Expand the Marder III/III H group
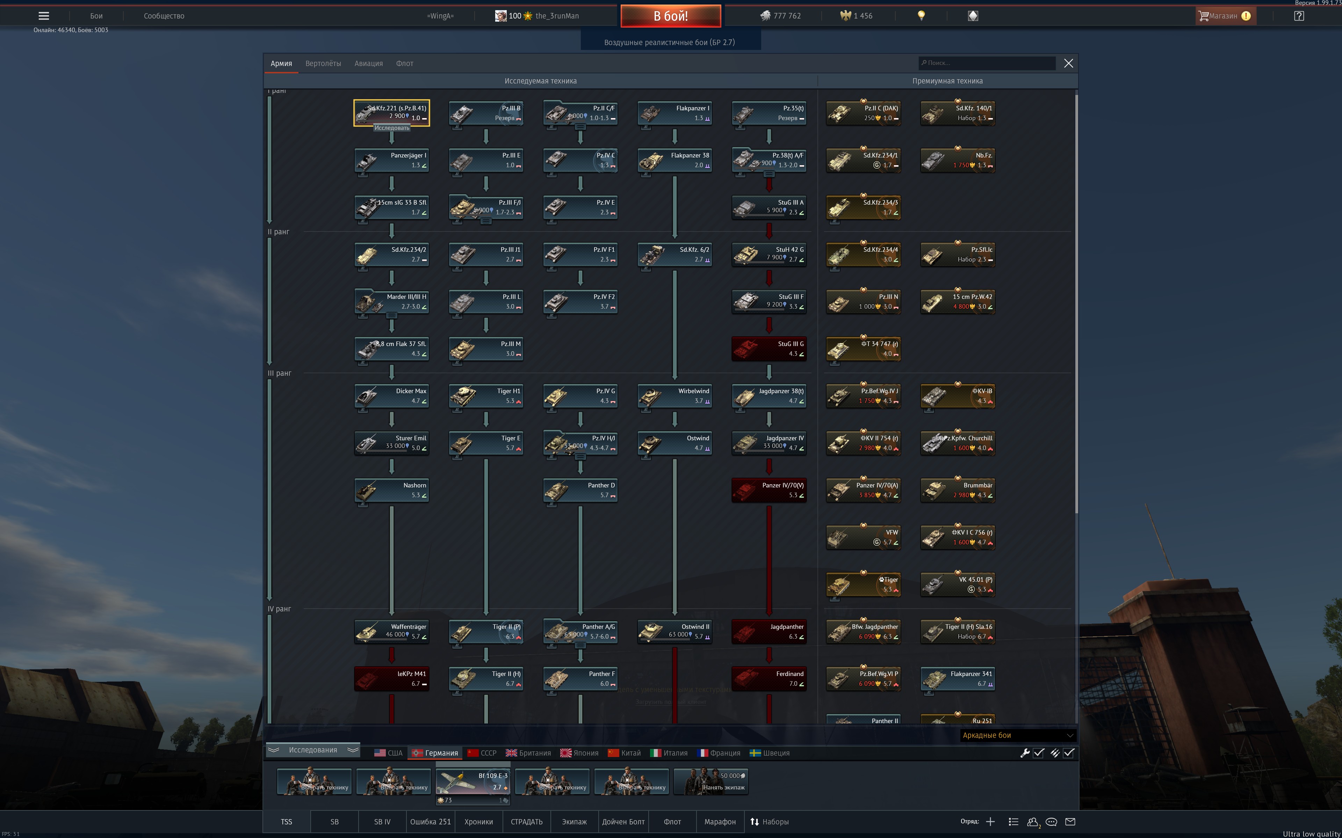The height and width of the screenshot is (838, 1342). pyautogui.click(x=391, y=316)
